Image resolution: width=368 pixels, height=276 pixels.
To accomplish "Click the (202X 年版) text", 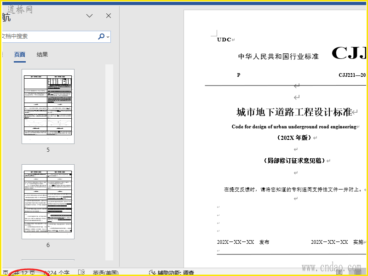I will tap(294, 138).
